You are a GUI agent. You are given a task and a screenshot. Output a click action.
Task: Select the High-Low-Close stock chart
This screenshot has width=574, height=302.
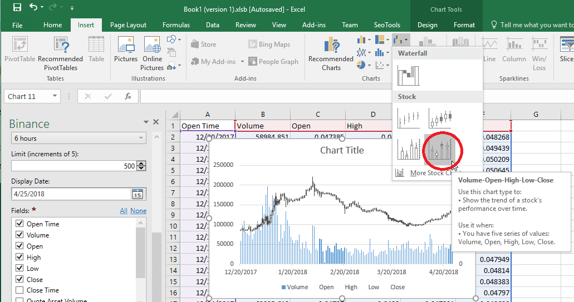[408, 119]
